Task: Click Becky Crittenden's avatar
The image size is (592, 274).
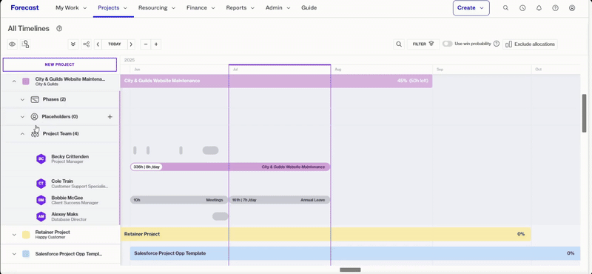Action: coord(41,158)
